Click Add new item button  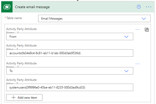click(x=24, y=97)
